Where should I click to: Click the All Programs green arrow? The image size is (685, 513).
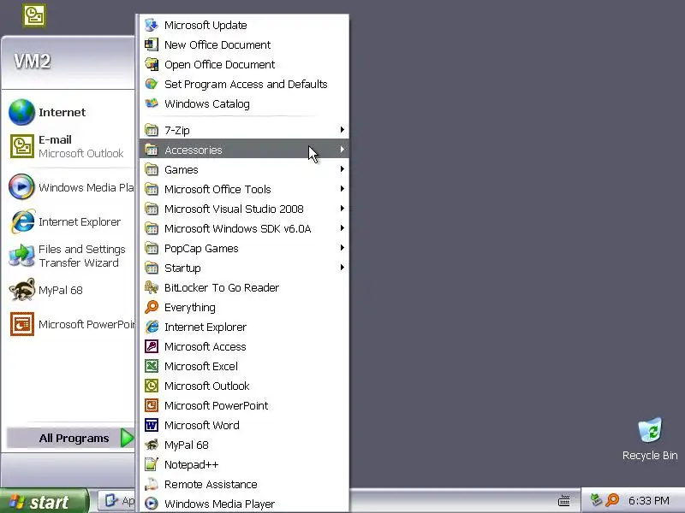[x=127, y=438]
